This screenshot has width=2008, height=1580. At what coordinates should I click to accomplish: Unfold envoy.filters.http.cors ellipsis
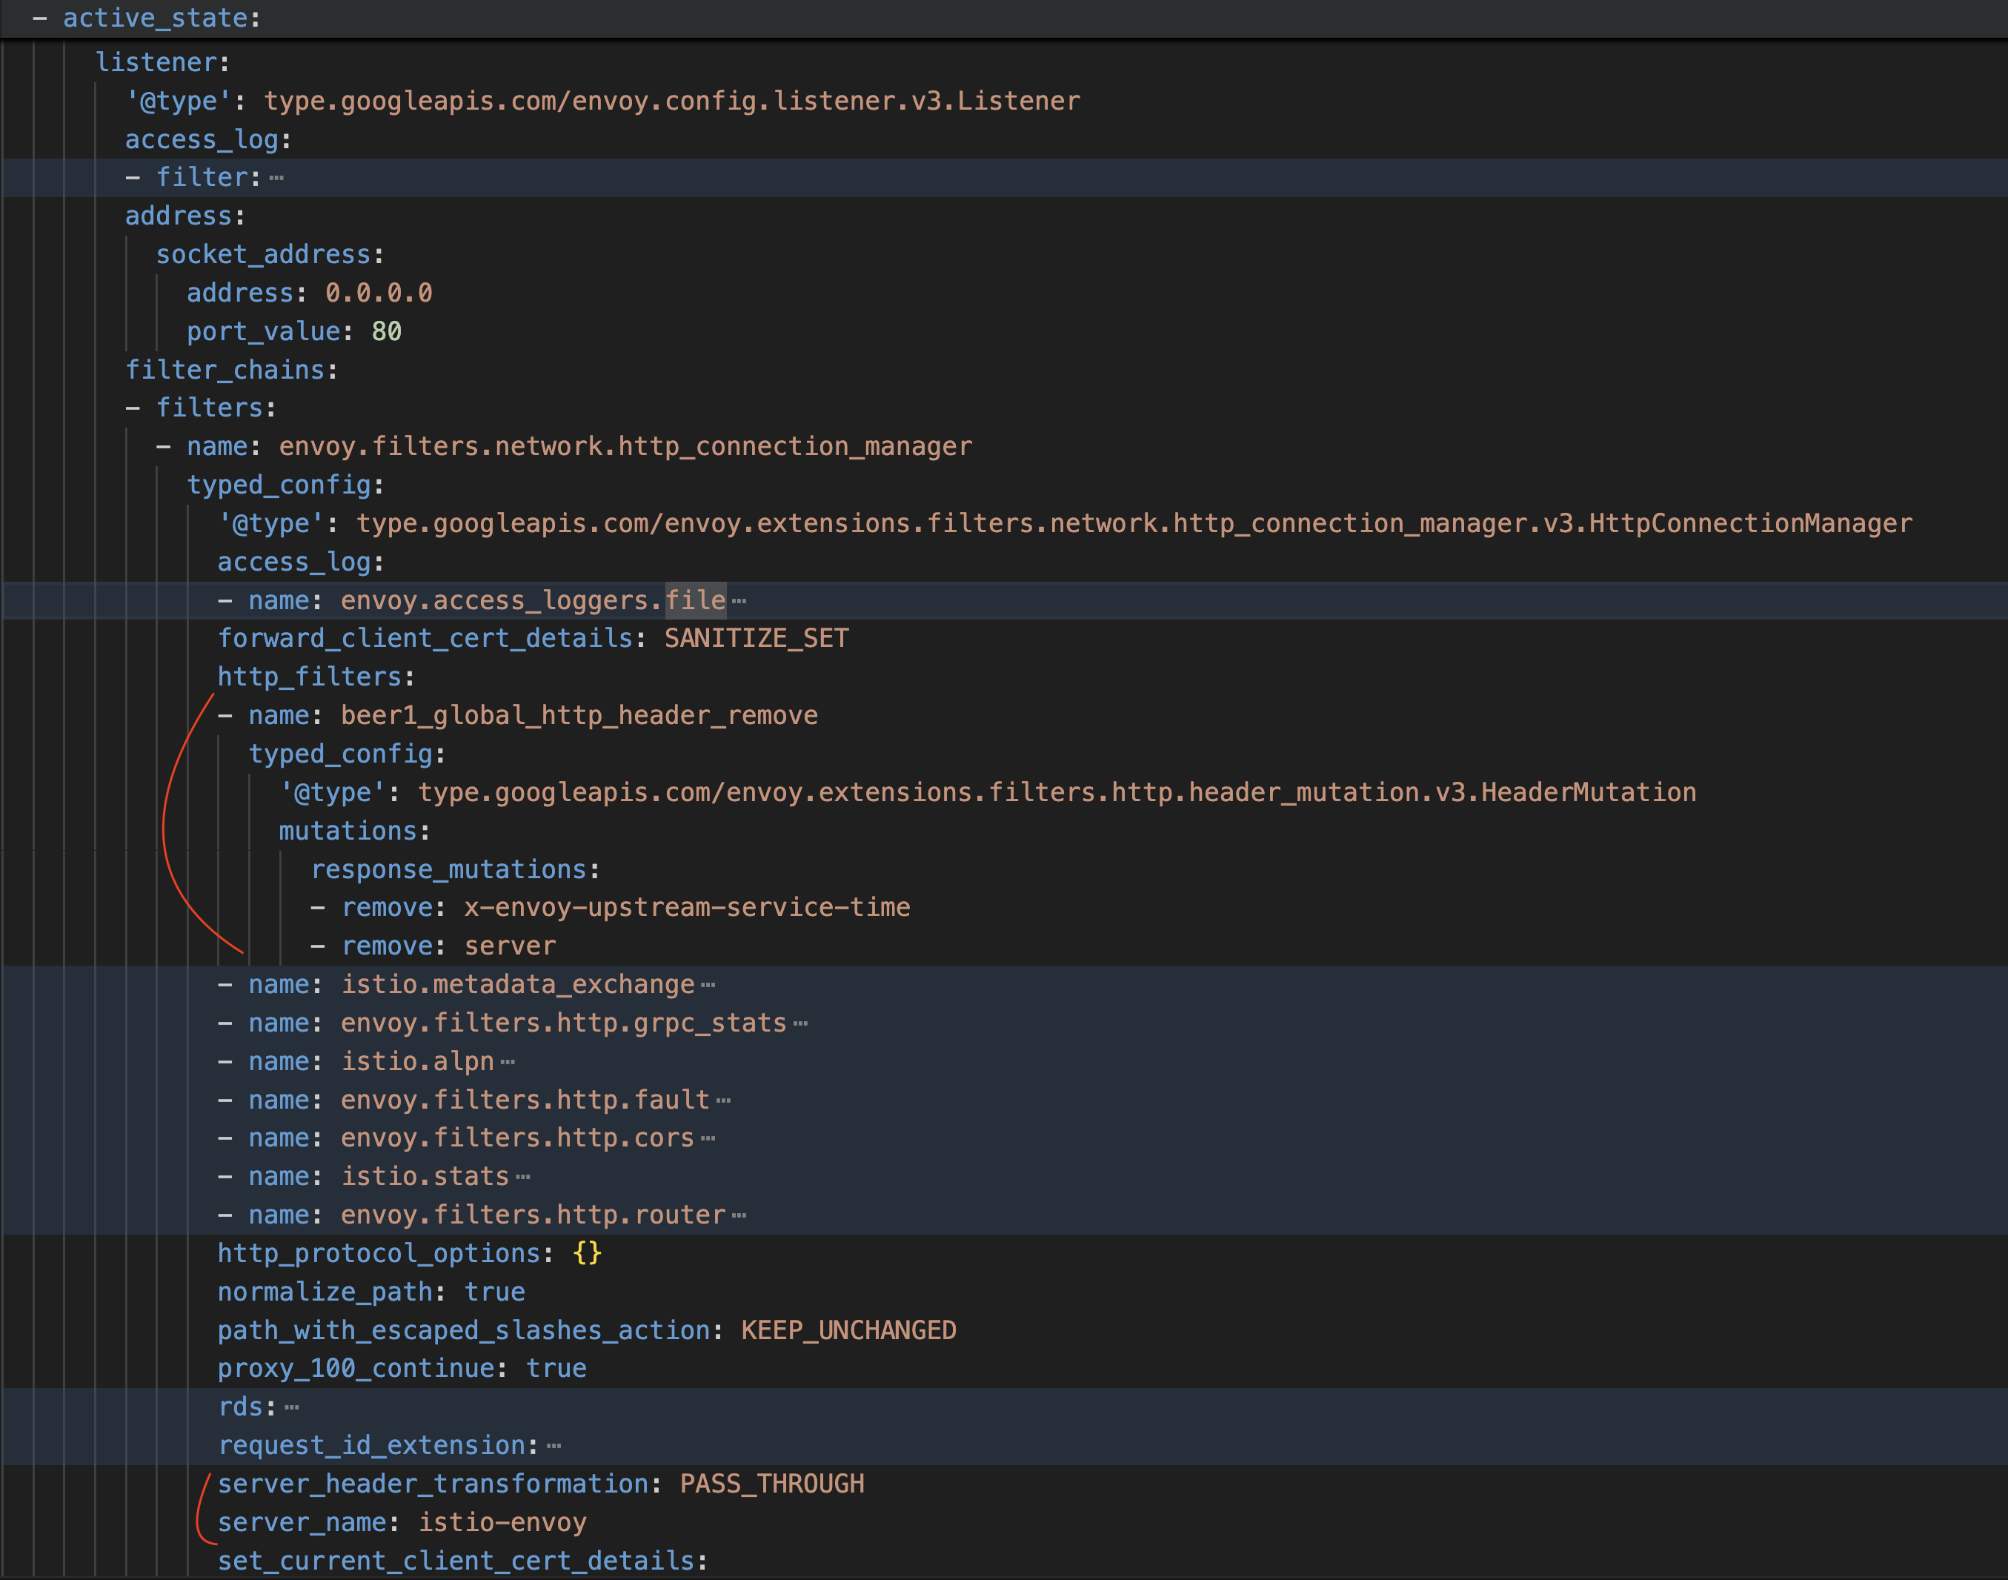tap(708, 1139)
